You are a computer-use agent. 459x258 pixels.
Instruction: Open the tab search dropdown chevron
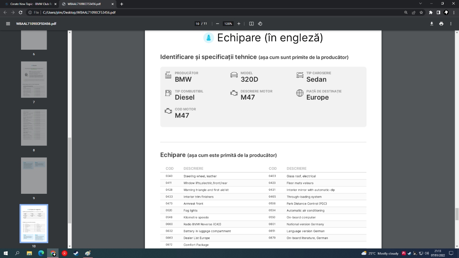(x=420, y=3)
